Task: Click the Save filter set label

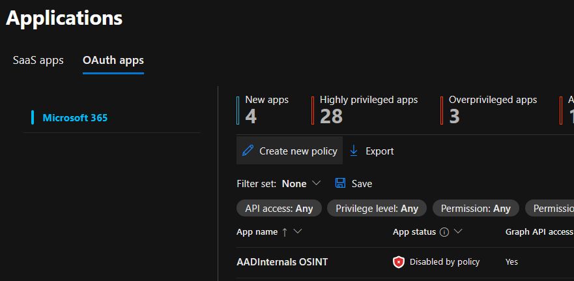Action: tap(362, 184)
